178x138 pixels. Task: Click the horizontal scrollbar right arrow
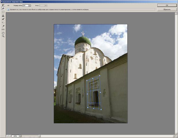point(174,136)
